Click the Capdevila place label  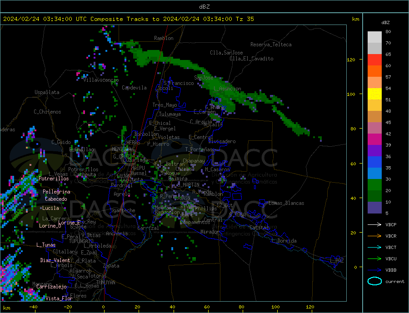pyautogui.click(x=134, y=88)
